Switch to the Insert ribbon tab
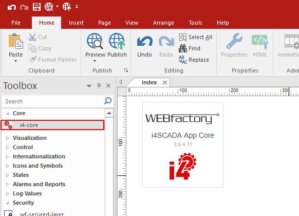299x216 pixels. [76, 23]
